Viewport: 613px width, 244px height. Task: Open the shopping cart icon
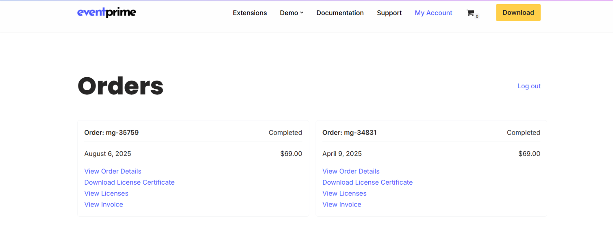[470, 13]
